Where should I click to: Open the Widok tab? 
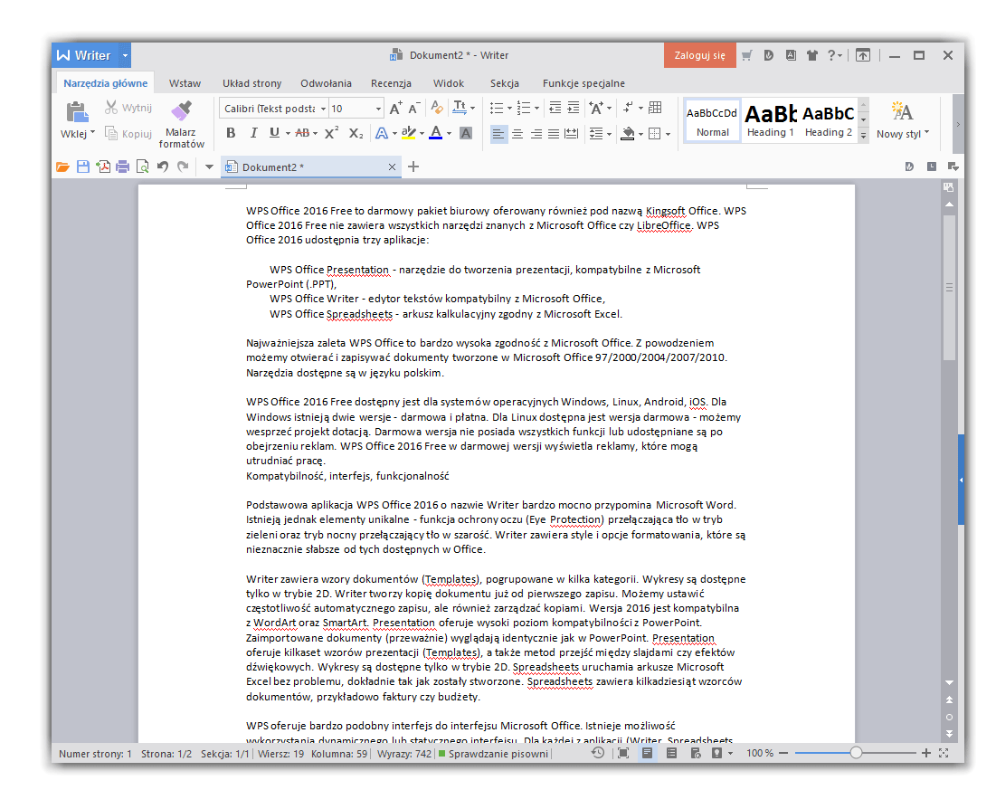[449, 83]
